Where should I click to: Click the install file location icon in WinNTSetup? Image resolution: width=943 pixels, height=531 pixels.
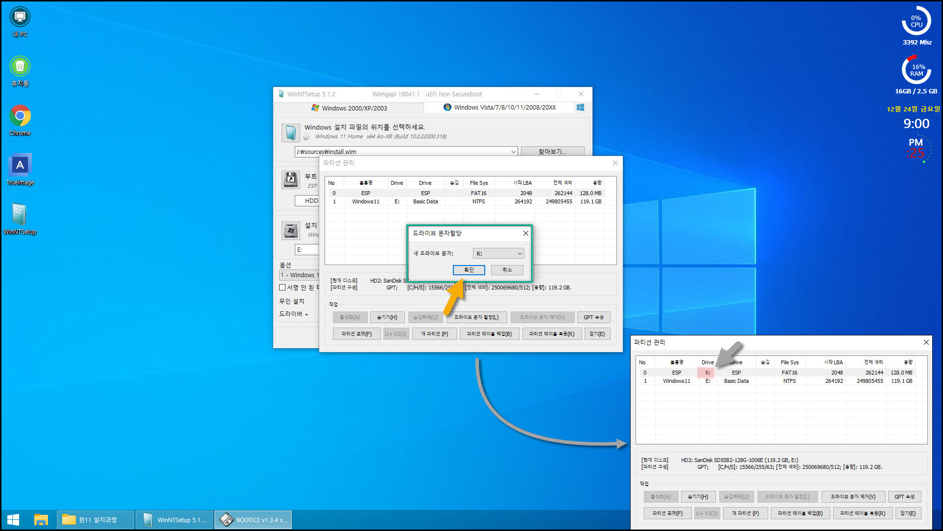pyautogui.click(x=291, y=133)
